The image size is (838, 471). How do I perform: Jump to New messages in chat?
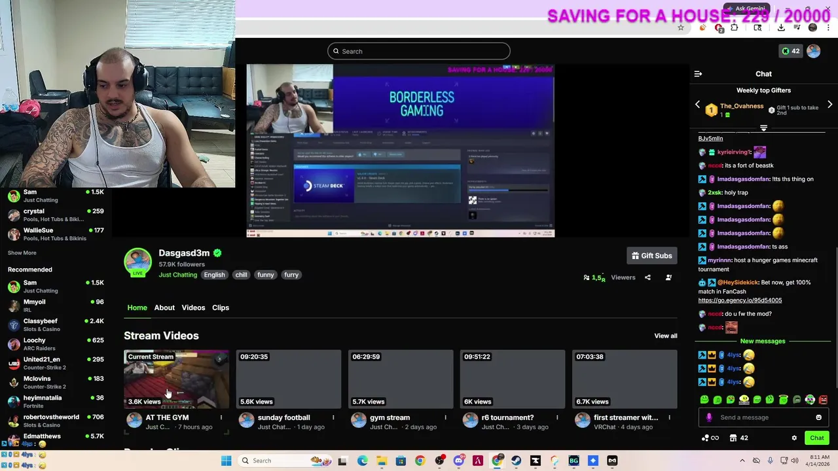coord(763,341)
